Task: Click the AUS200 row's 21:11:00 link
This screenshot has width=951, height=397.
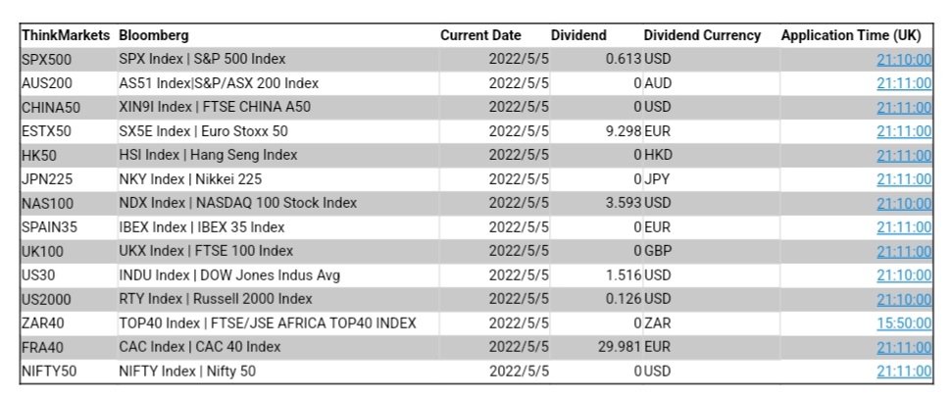Action: tap(904, 83)
